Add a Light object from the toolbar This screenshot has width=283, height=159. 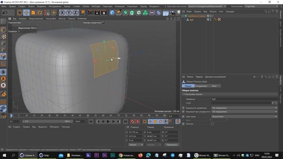tap(178, 12)
